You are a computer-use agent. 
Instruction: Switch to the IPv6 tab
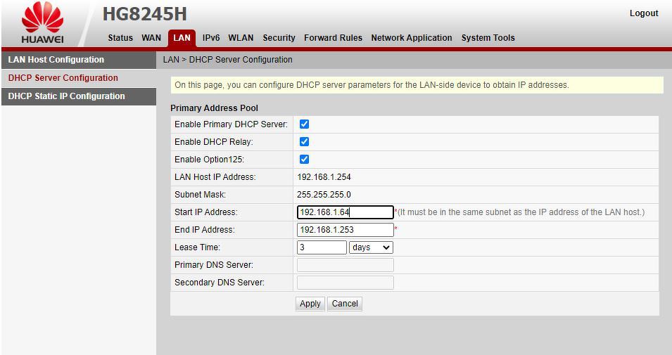tap(211, 38)
